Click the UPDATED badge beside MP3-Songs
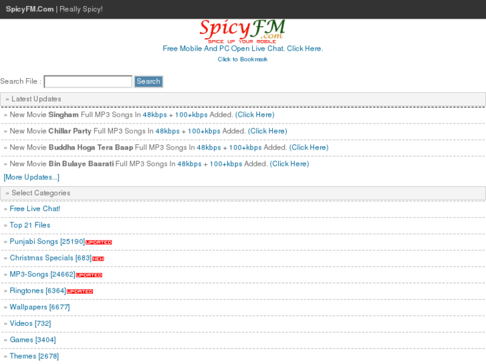Image resolution: width=486 pixels, height=364 pixels. [x=89, y=275]
